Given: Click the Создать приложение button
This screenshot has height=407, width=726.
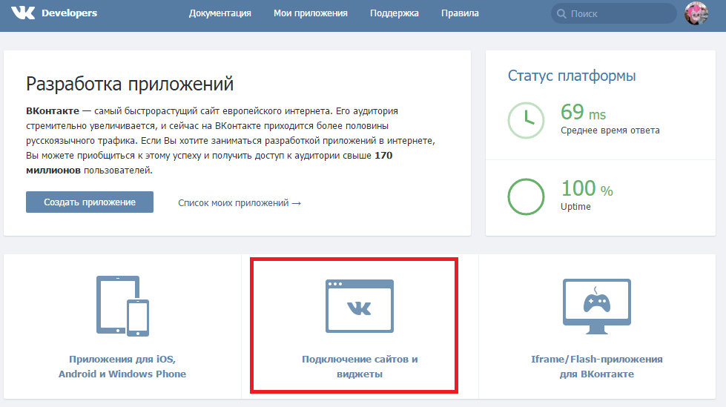Looking at the screenshot, I should [x=90, y=202].
